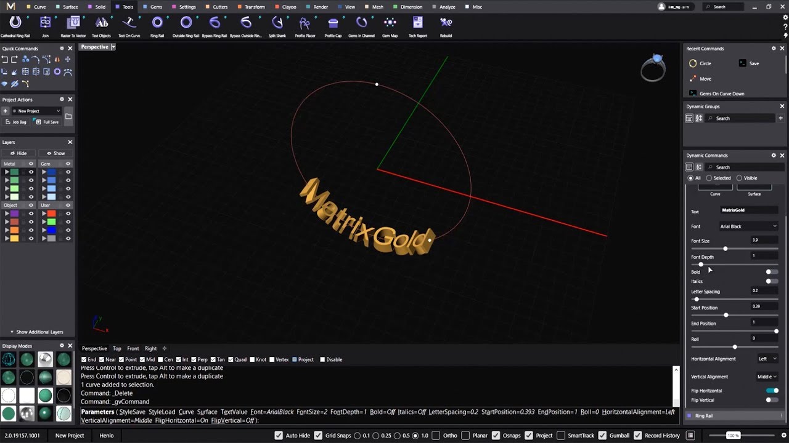Expand the purple Object layer row

tap(7, 214)
